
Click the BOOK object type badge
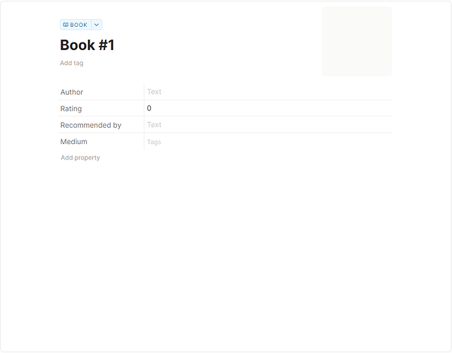[x=75, y=25]
